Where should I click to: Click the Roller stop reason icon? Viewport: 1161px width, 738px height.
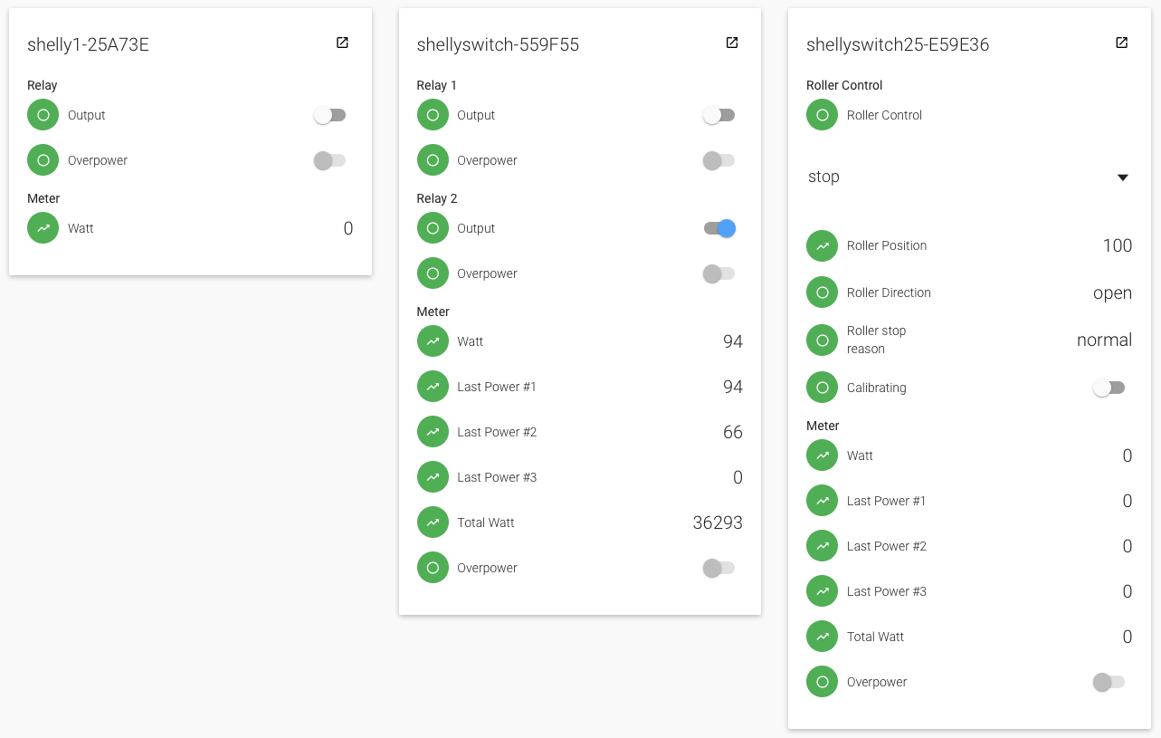click(822, 340)
